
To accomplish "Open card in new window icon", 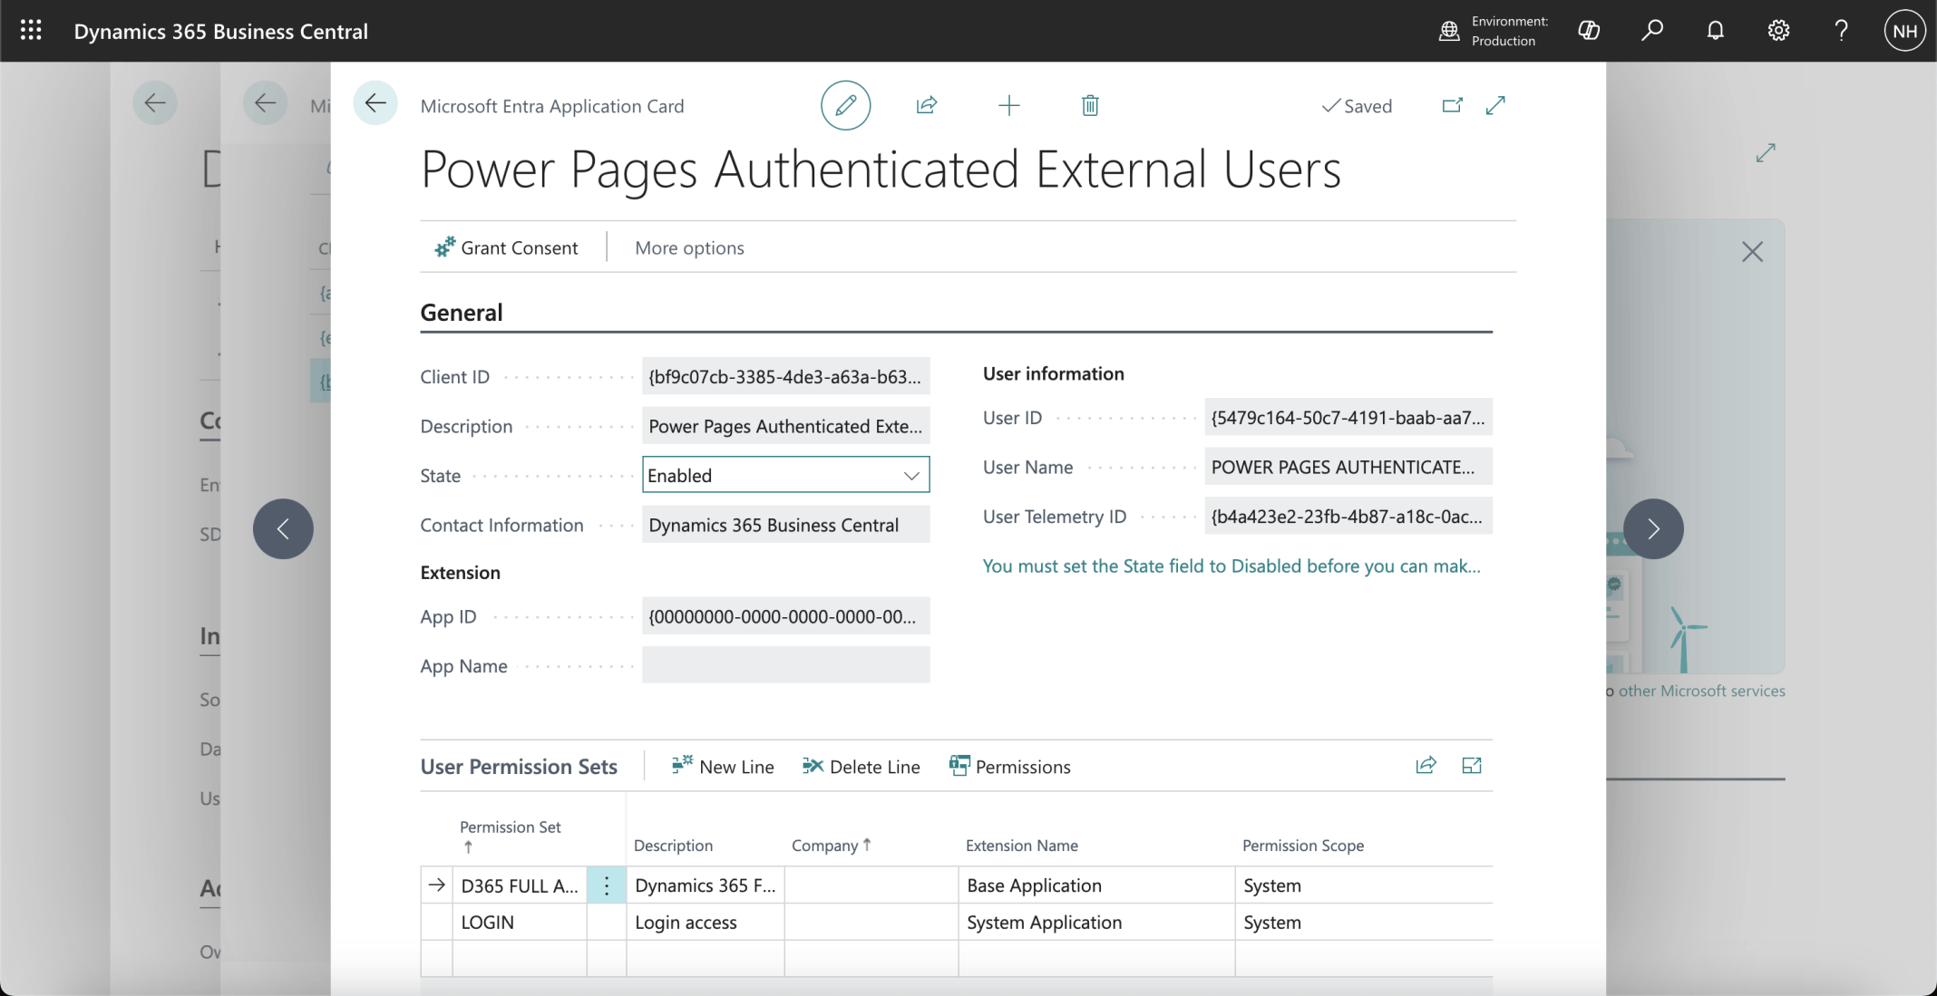I will 1452,105.
